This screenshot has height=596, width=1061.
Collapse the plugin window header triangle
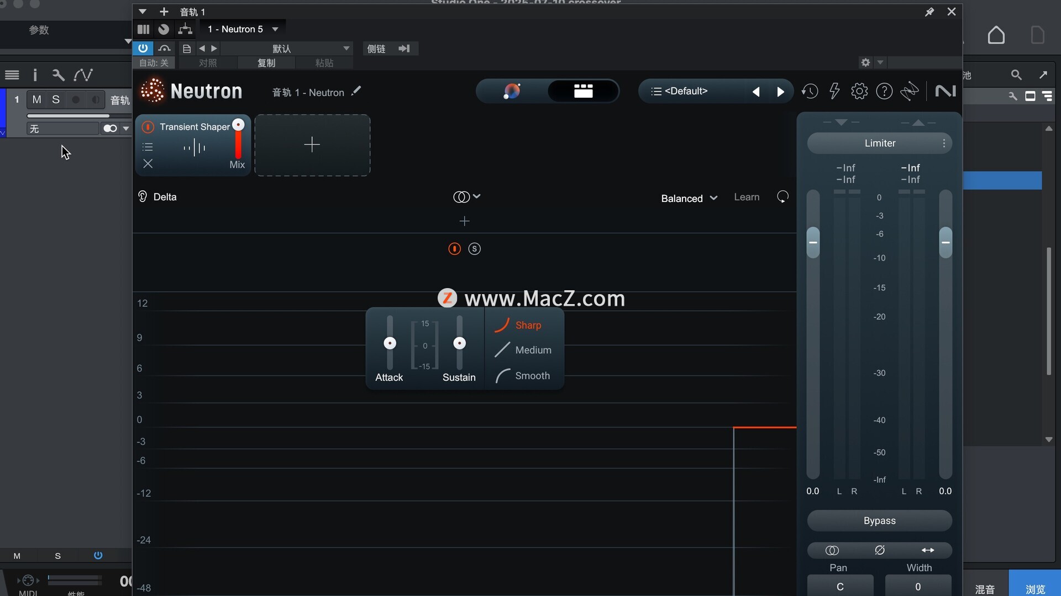[143, 12]
